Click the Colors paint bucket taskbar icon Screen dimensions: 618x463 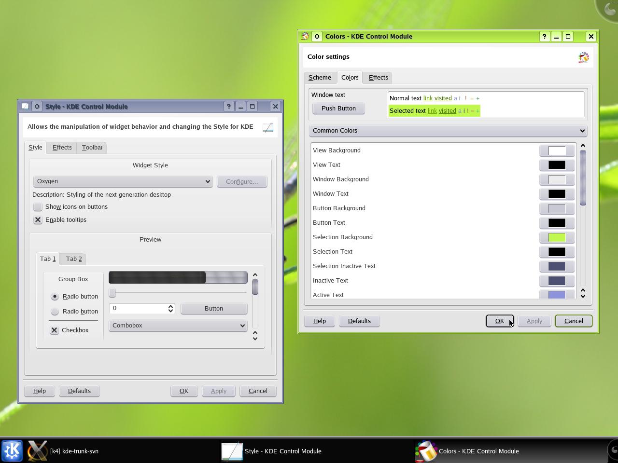click(x=426, y=451)
